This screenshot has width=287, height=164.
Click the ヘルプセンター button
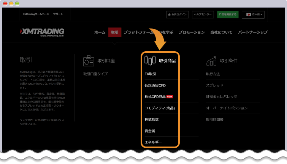(203, 14)
